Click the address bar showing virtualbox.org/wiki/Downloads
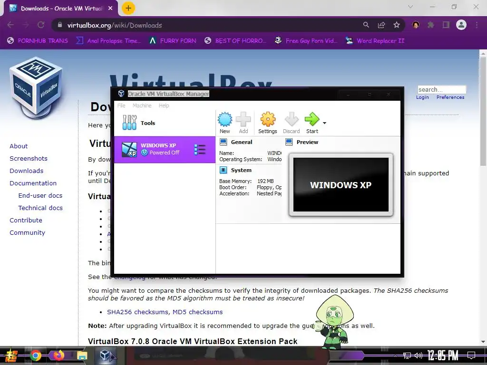Viewport: 487px width, 365px height. (x=205, y=25)
